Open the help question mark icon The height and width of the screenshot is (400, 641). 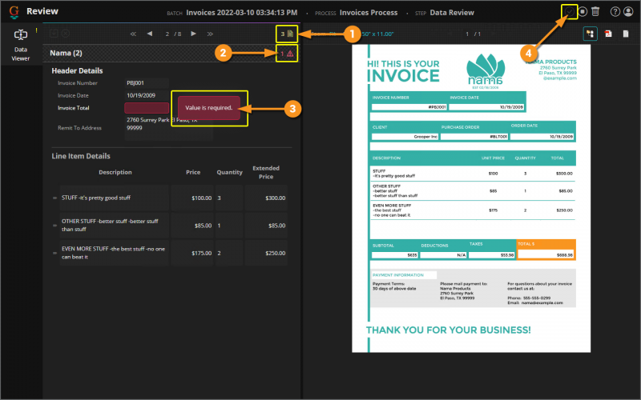point(615,12)
